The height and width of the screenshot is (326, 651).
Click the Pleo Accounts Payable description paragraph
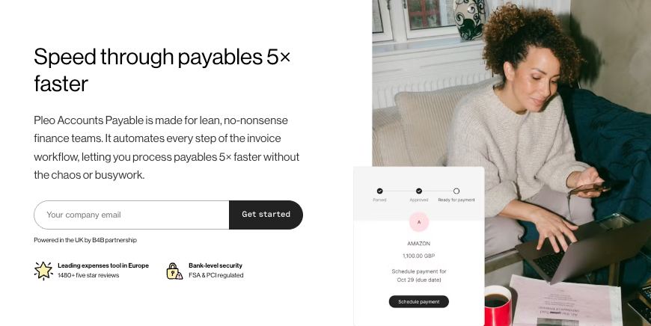tap(166, 147)
